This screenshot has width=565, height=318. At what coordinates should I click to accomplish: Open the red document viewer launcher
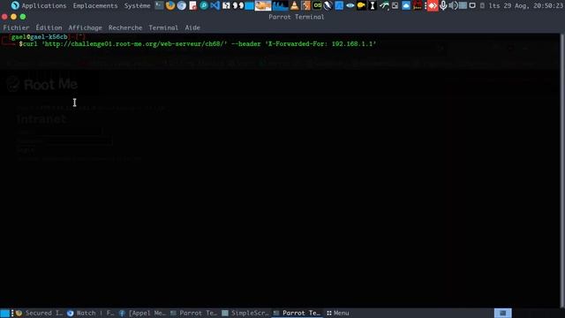pos(192,5)
